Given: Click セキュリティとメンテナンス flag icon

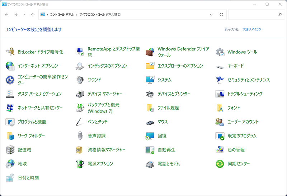Looking at the screenshot, I should pos(220,80).
